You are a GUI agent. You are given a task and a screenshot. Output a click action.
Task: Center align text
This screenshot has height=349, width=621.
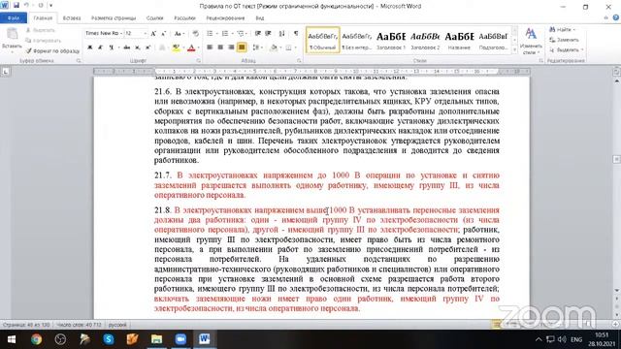click(220, 48)
